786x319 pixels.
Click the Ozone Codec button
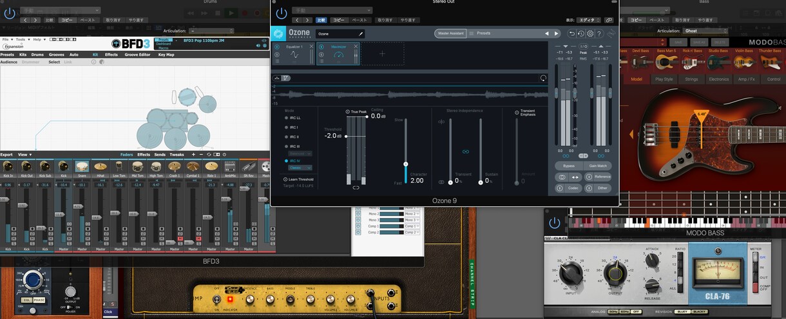[x=569, y=188]
